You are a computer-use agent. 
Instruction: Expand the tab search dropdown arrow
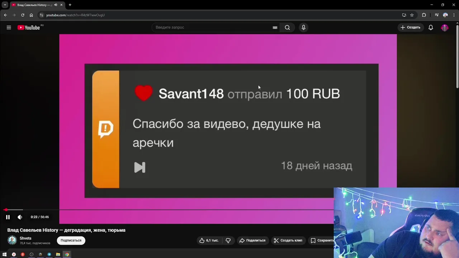pyautogui.click(x=5, y=5)
